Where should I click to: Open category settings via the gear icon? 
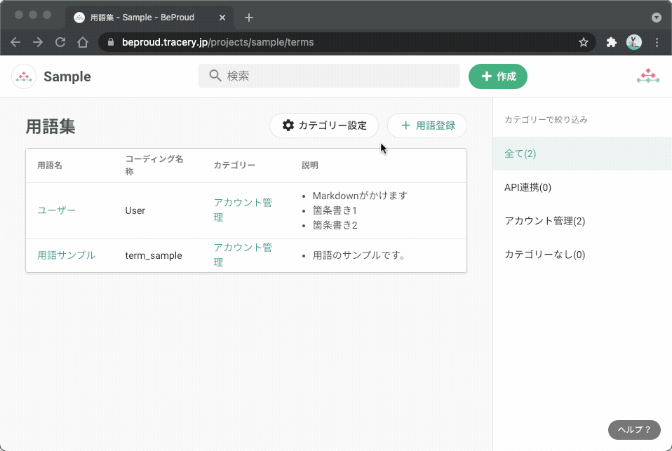pos(288,126)
